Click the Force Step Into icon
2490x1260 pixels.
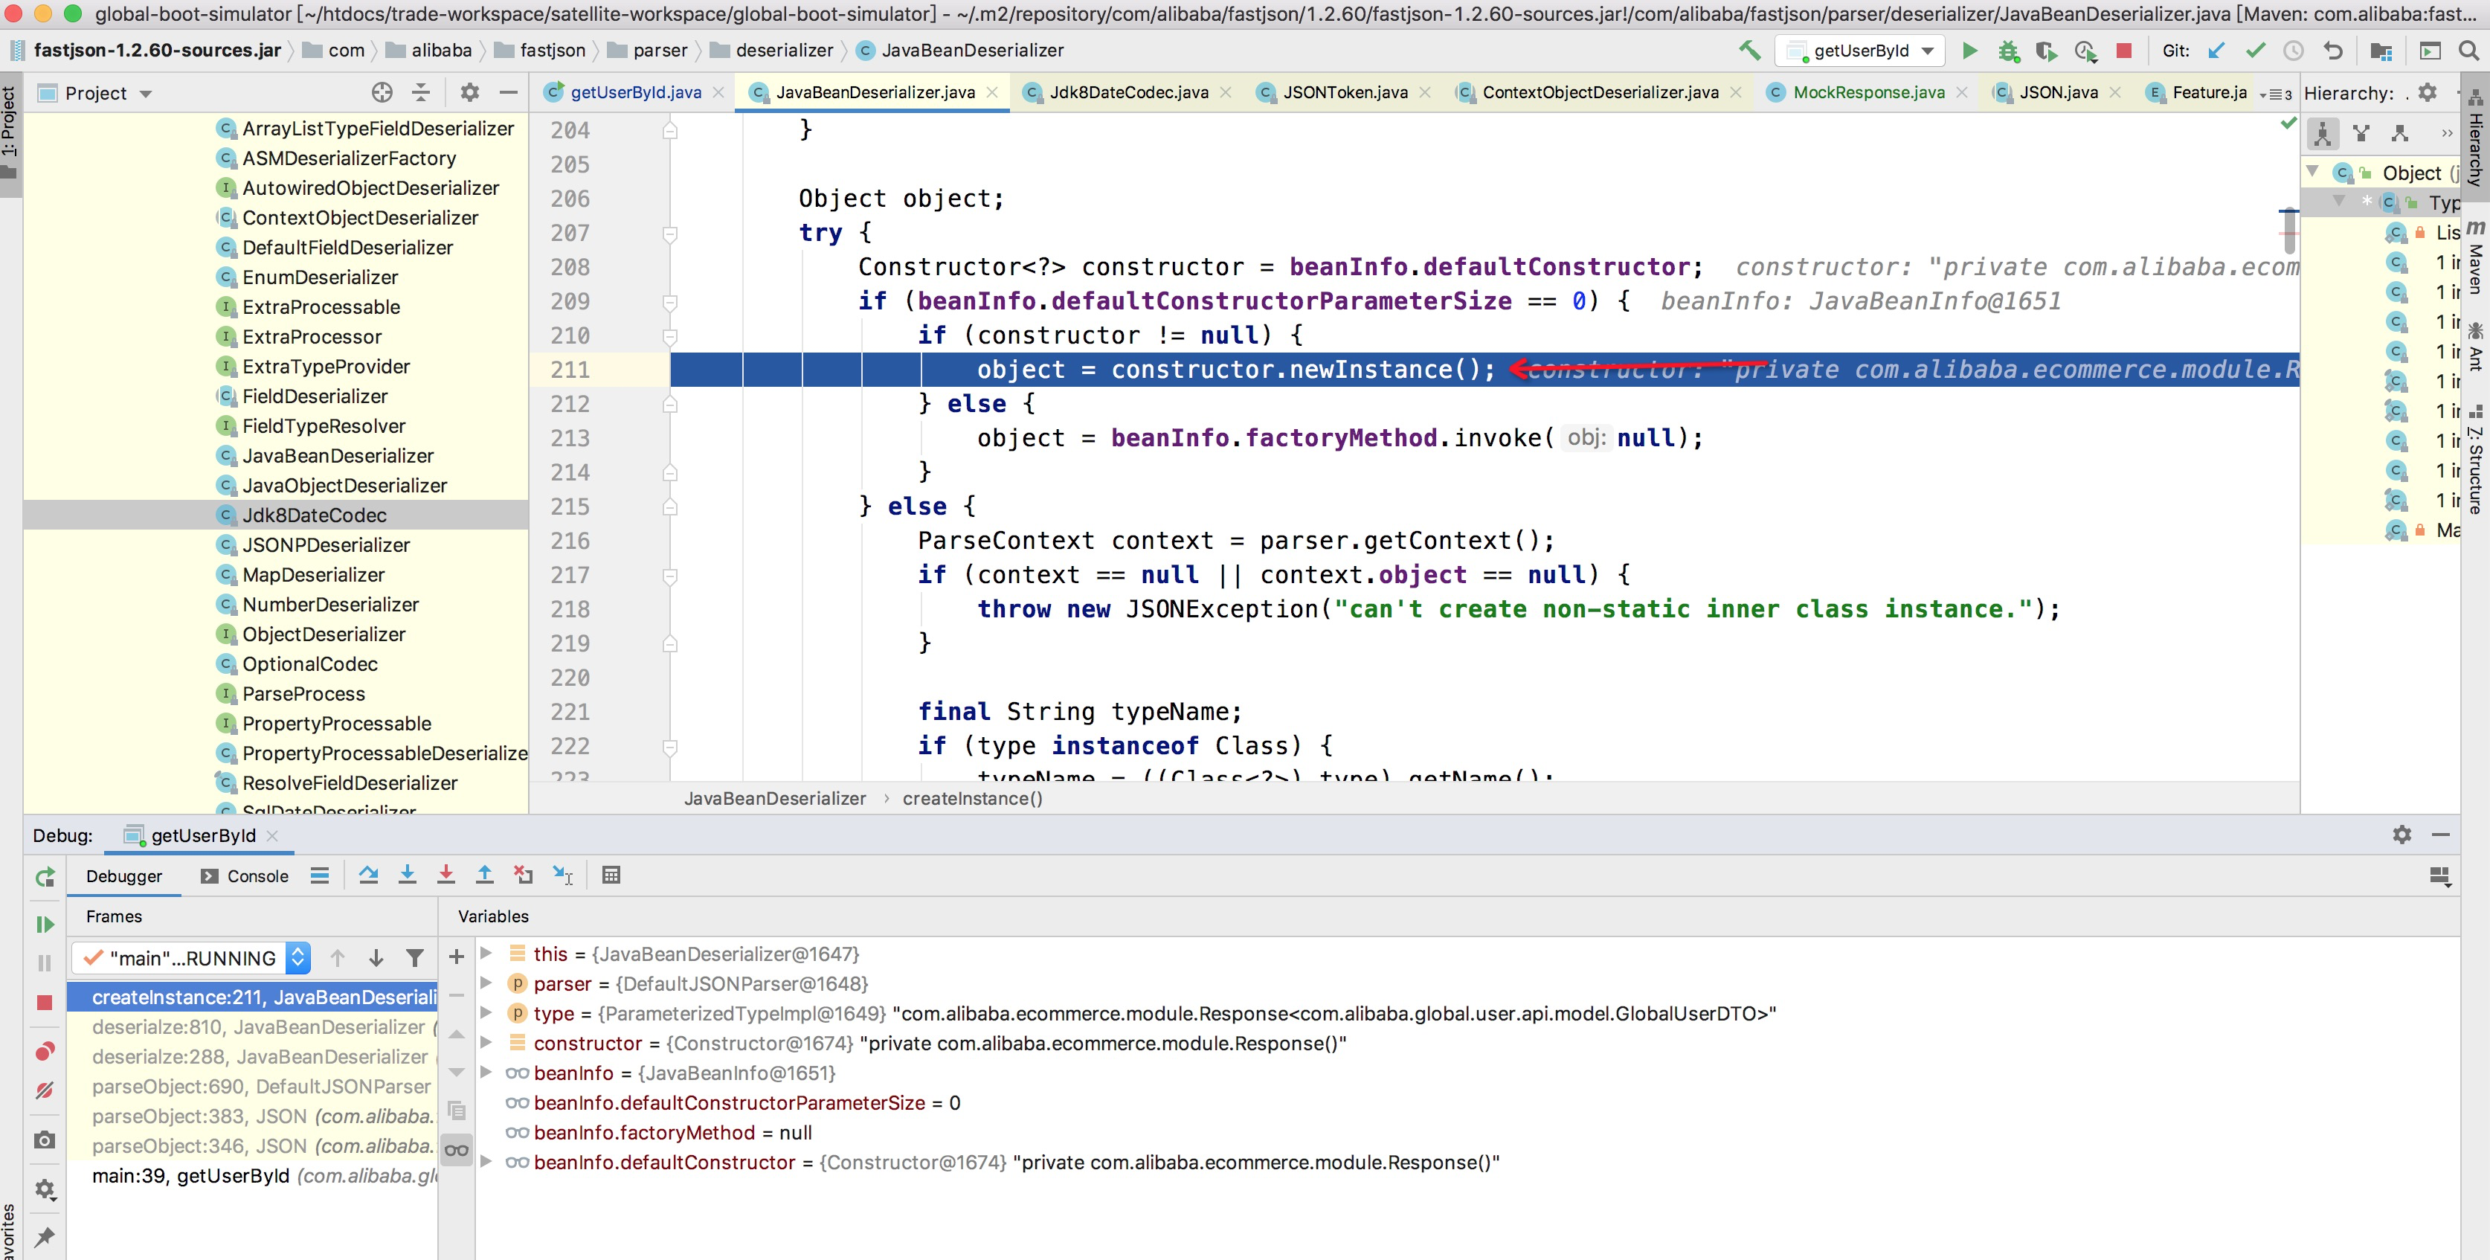click(445, 875)
